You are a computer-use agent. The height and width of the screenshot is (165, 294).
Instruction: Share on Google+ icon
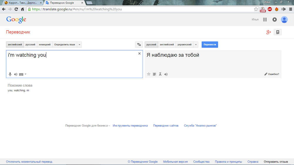(269, 32)
